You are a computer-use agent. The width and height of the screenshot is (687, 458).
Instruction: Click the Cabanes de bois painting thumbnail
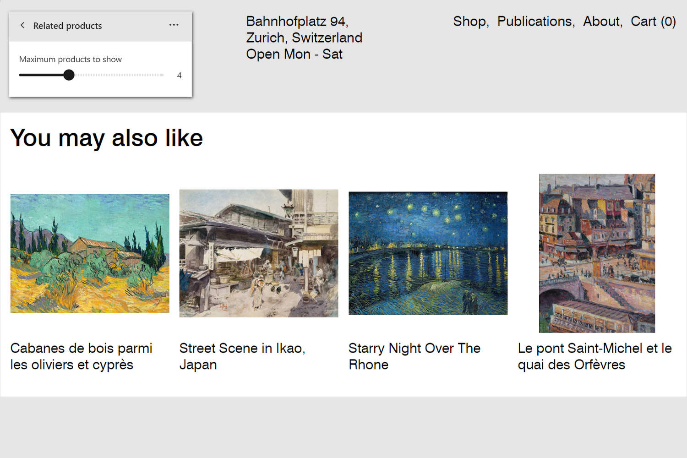point(90,253)
